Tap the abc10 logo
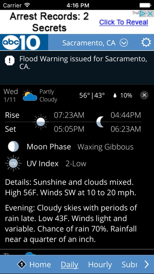Image resolution: width=154 pixels, height=274 pixels. (21, 42)
